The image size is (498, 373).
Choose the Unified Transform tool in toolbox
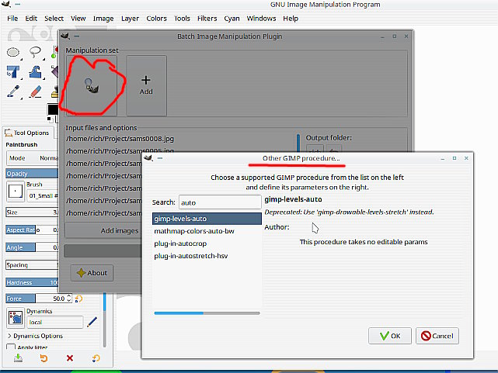click(x=13, y=72)
